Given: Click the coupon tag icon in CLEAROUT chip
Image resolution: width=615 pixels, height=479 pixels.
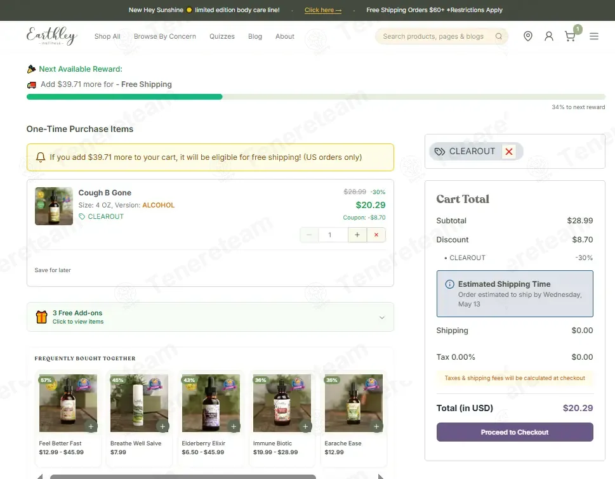Looking at the screenshot, I should point(440,152).
